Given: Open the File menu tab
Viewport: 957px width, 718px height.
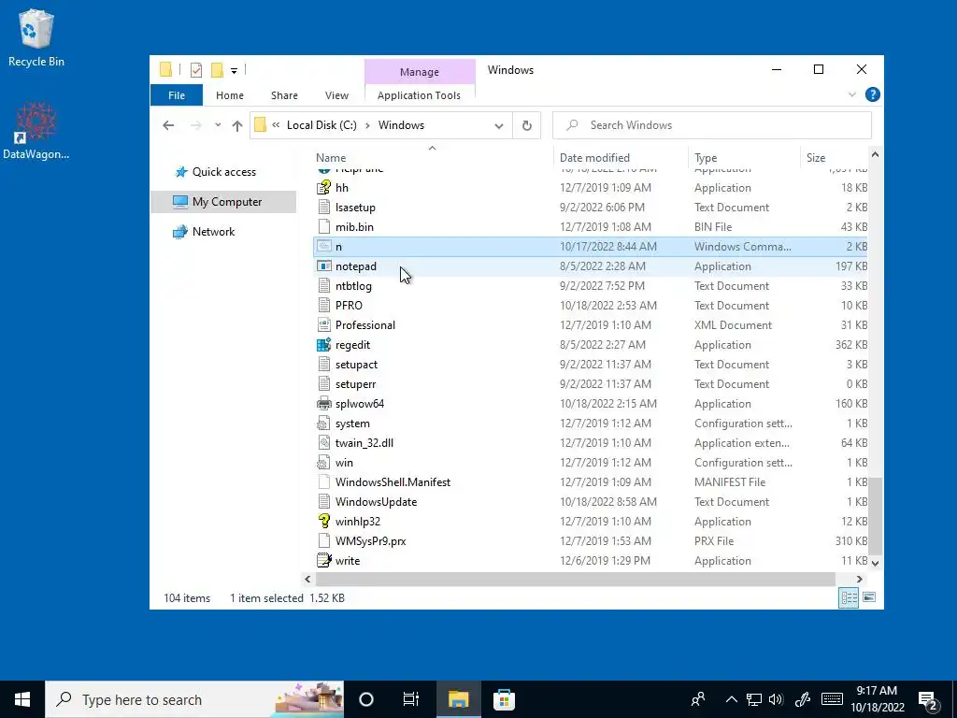Looking at the screenshot, I should click(x=177, y=95).
